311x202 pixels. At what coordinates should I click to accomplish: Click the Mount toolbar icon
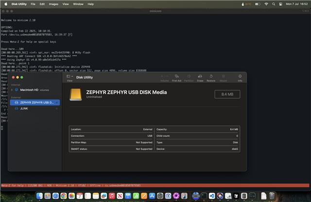(x=223, y=78)
